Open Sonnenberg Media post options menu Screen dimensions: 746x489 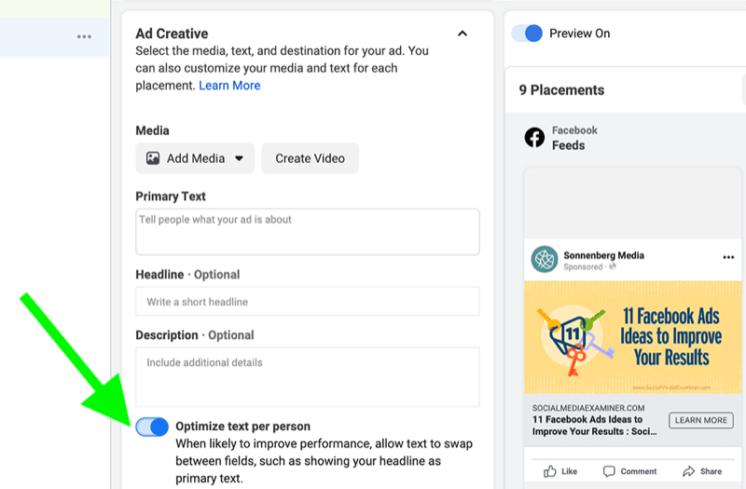pyautogui.click(x=728, y=257)
